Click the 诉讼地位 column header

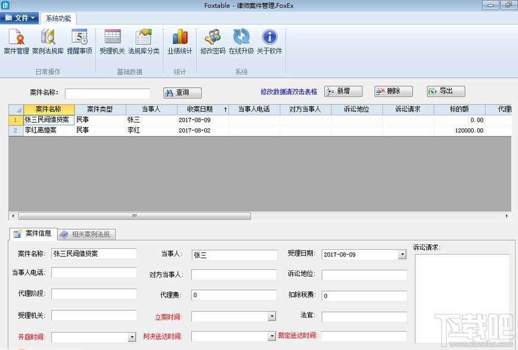pyautogui.click(x=357, y=109)
